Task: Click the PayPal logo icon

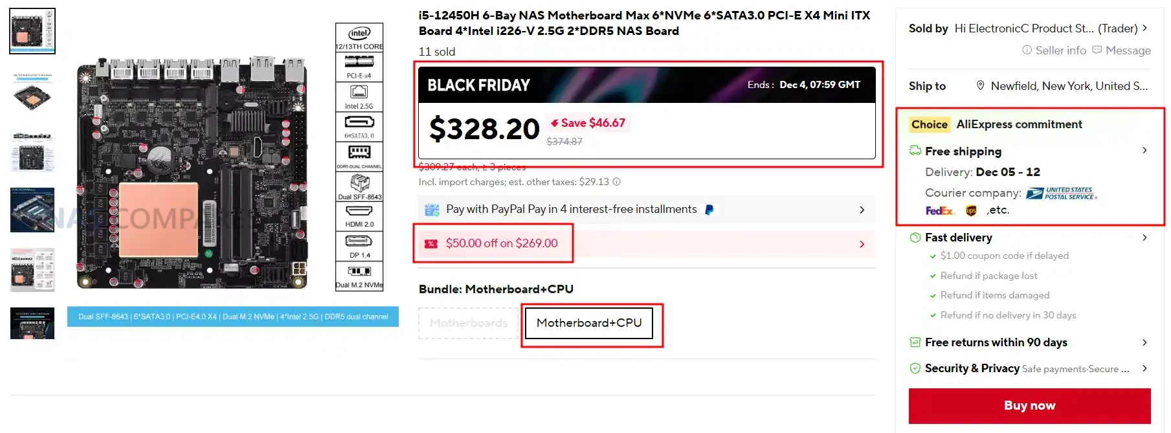Action: tap(709, 210)
